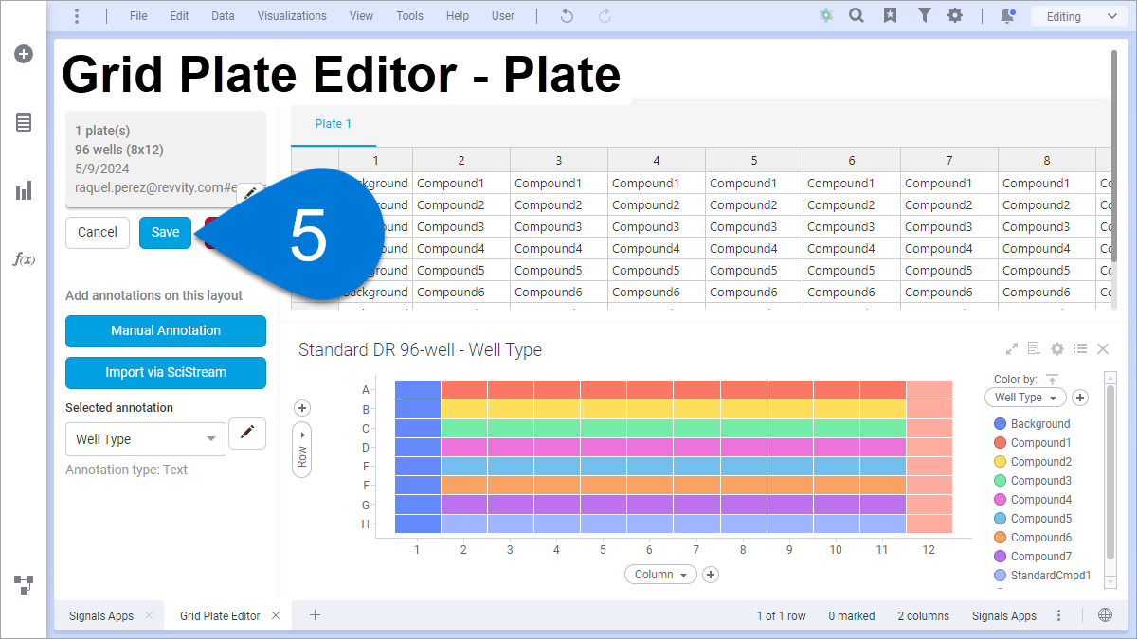The image size is (1137, 639).
Task: Click the Compound1 red legend swatch
Action: pos(1000,443)
